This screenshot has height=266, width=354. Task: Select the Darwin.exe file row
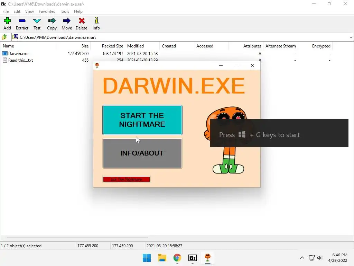point(166,54)
